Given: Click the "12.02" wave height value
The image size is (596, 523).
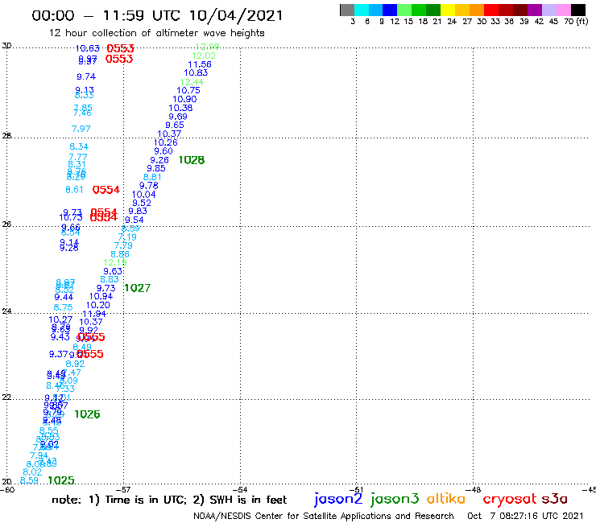Looking at the screenshot, I should tap(204, 56).
